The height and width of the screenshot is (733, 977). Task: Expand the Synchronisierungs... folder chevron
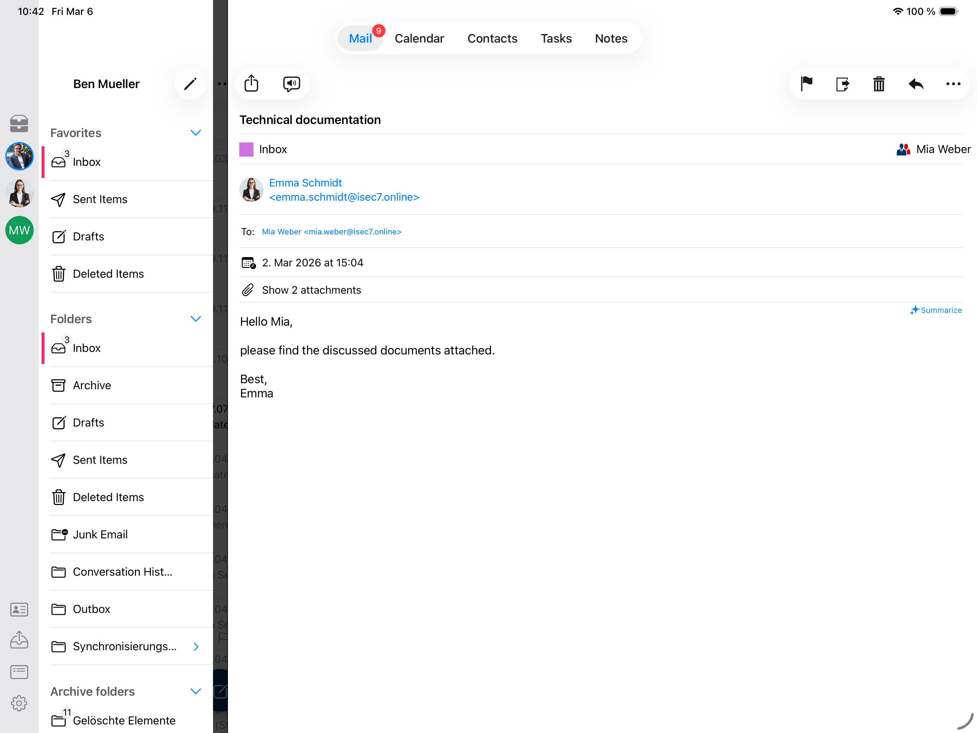(196, 646)
